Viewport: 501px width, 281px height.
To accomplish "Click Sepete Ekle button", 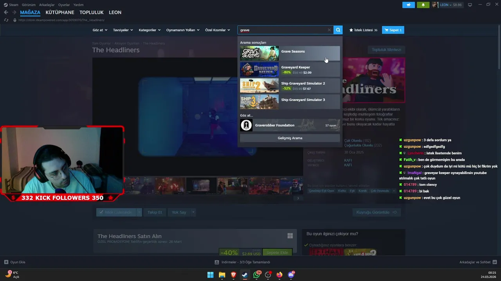I will 277,253.
